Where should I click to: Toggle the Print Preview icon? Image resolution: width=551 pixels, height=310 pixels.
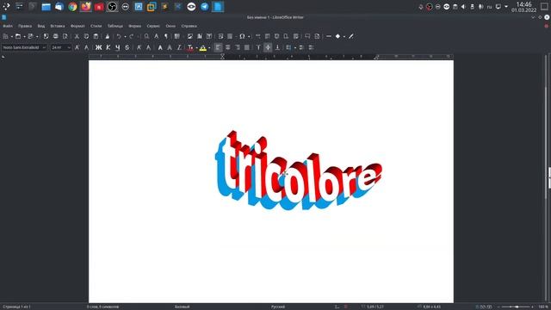[x=65, y=36]
